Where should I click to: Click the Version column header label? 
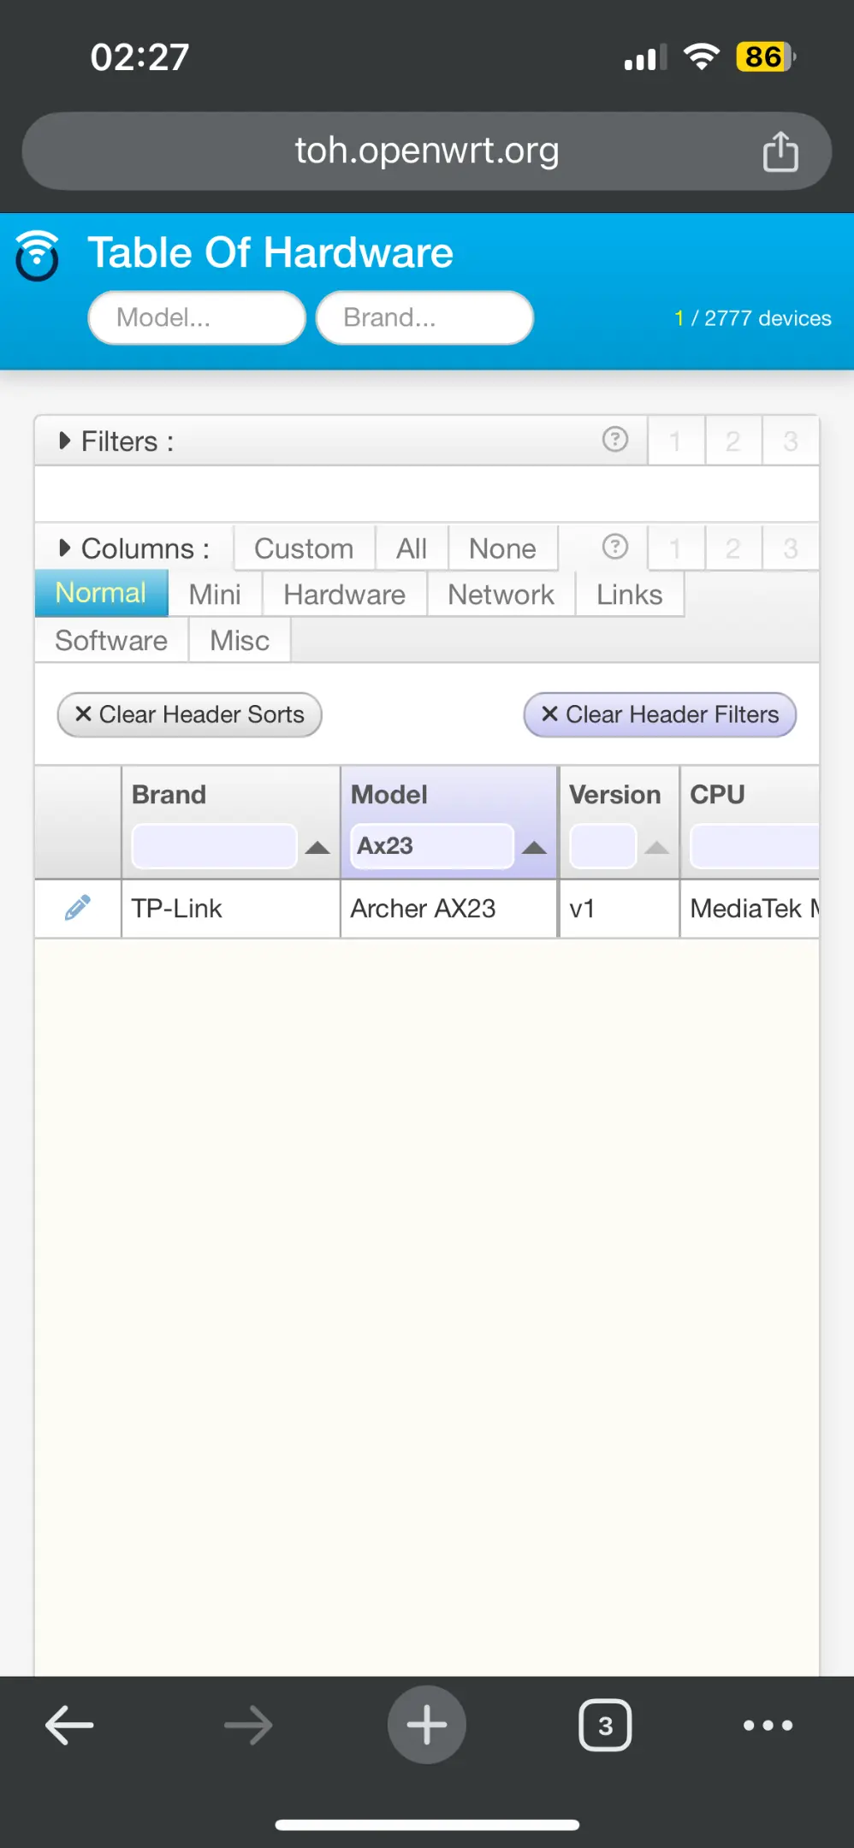point(615,794)
